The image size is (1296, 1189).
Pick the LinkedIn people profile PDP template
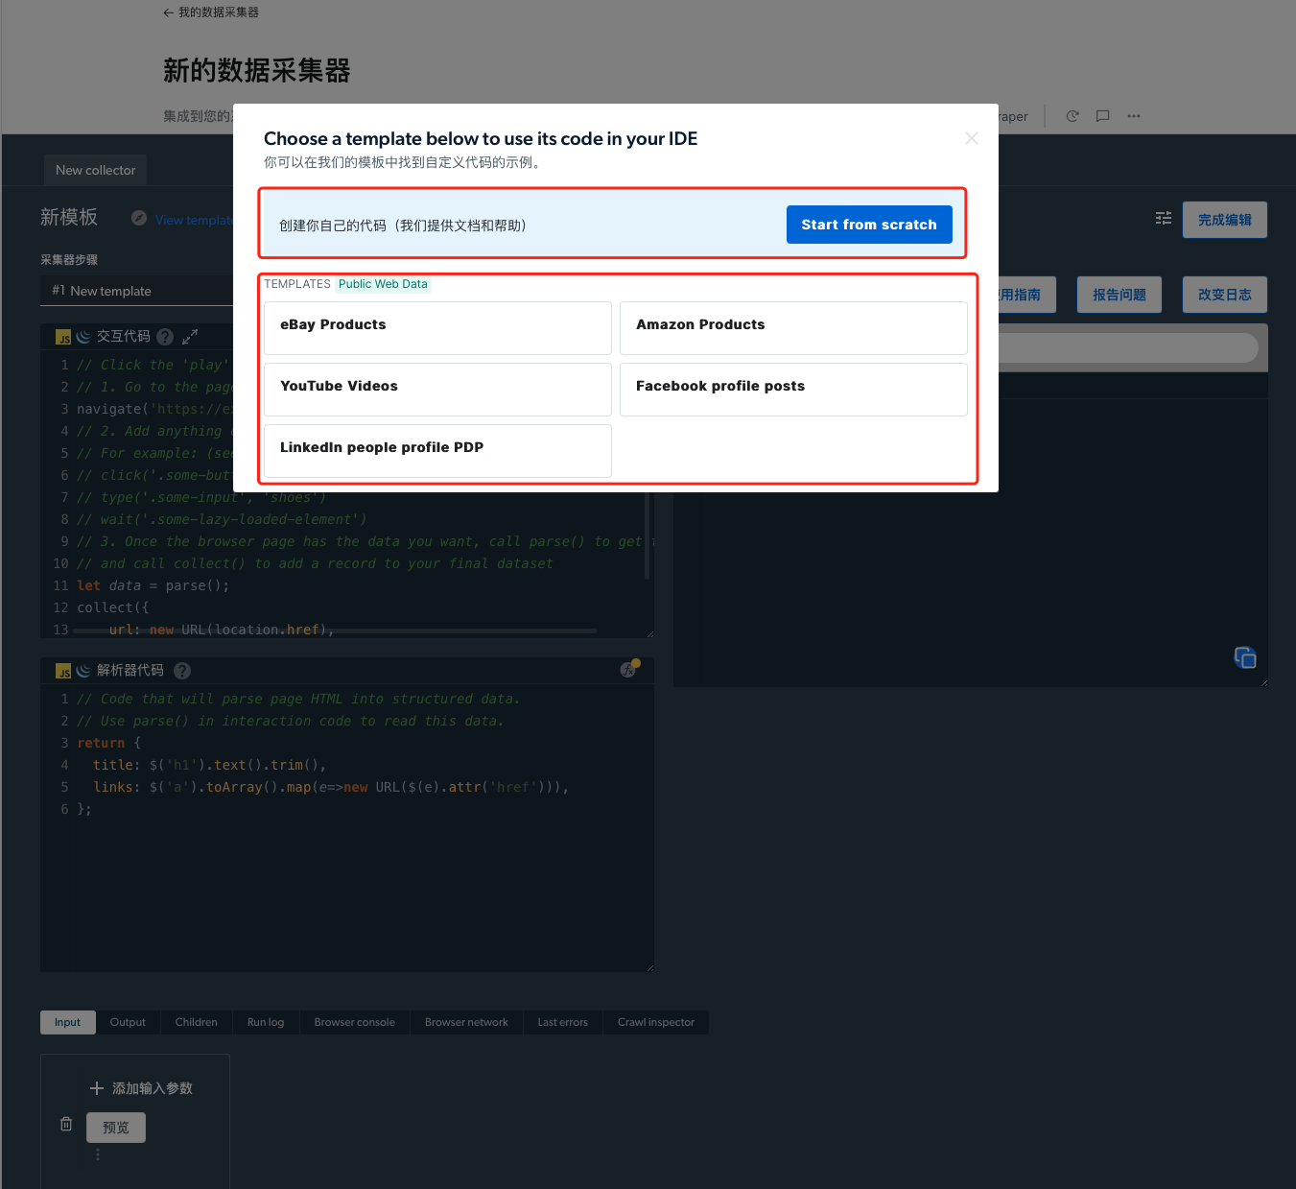click(x=437, y=451)
